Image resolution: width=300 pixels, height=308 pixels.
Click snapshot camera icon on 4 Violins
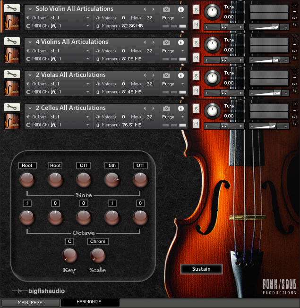pos(166,42)
